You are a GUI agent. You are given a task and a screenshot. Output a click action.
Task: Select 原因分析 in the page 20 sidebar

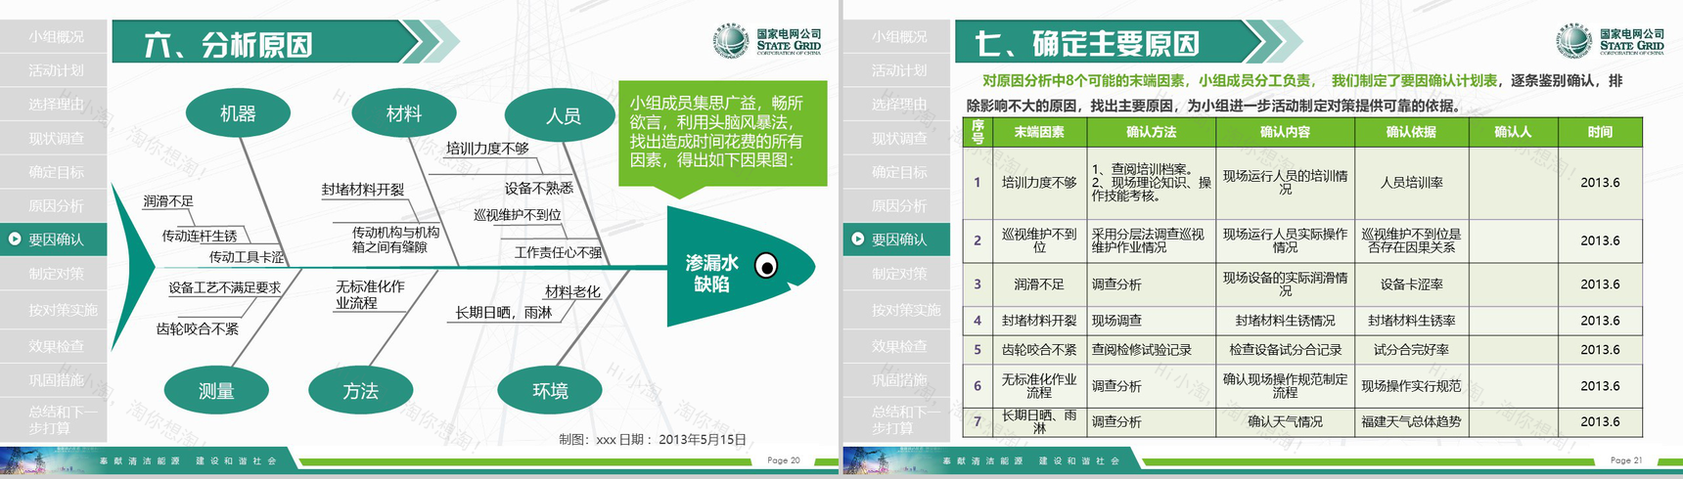click(x=54, y=205)
